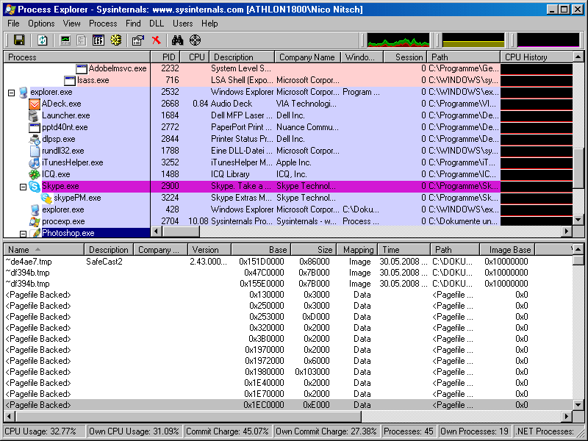
Task: Click the crosshair Find Window's Process icon
Action: pyautogui.click(x=195, y=40)
